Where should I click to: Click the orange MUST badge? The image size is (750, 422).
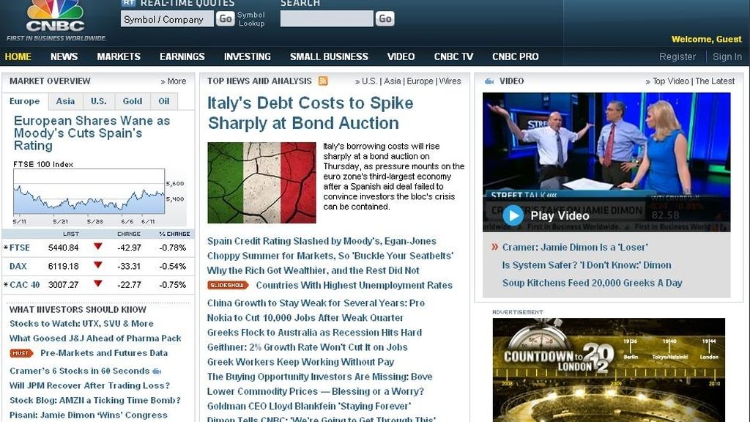click(x=21, y=353)
